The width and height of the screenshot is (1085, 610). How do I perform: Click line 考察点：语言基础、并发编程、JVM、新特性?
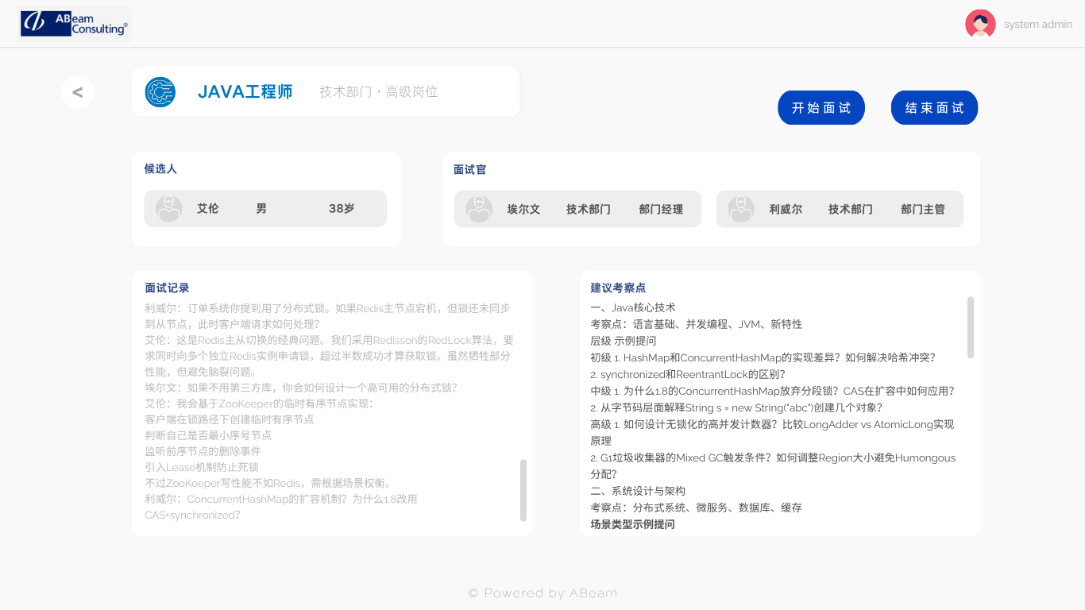(x=696, y=324)
